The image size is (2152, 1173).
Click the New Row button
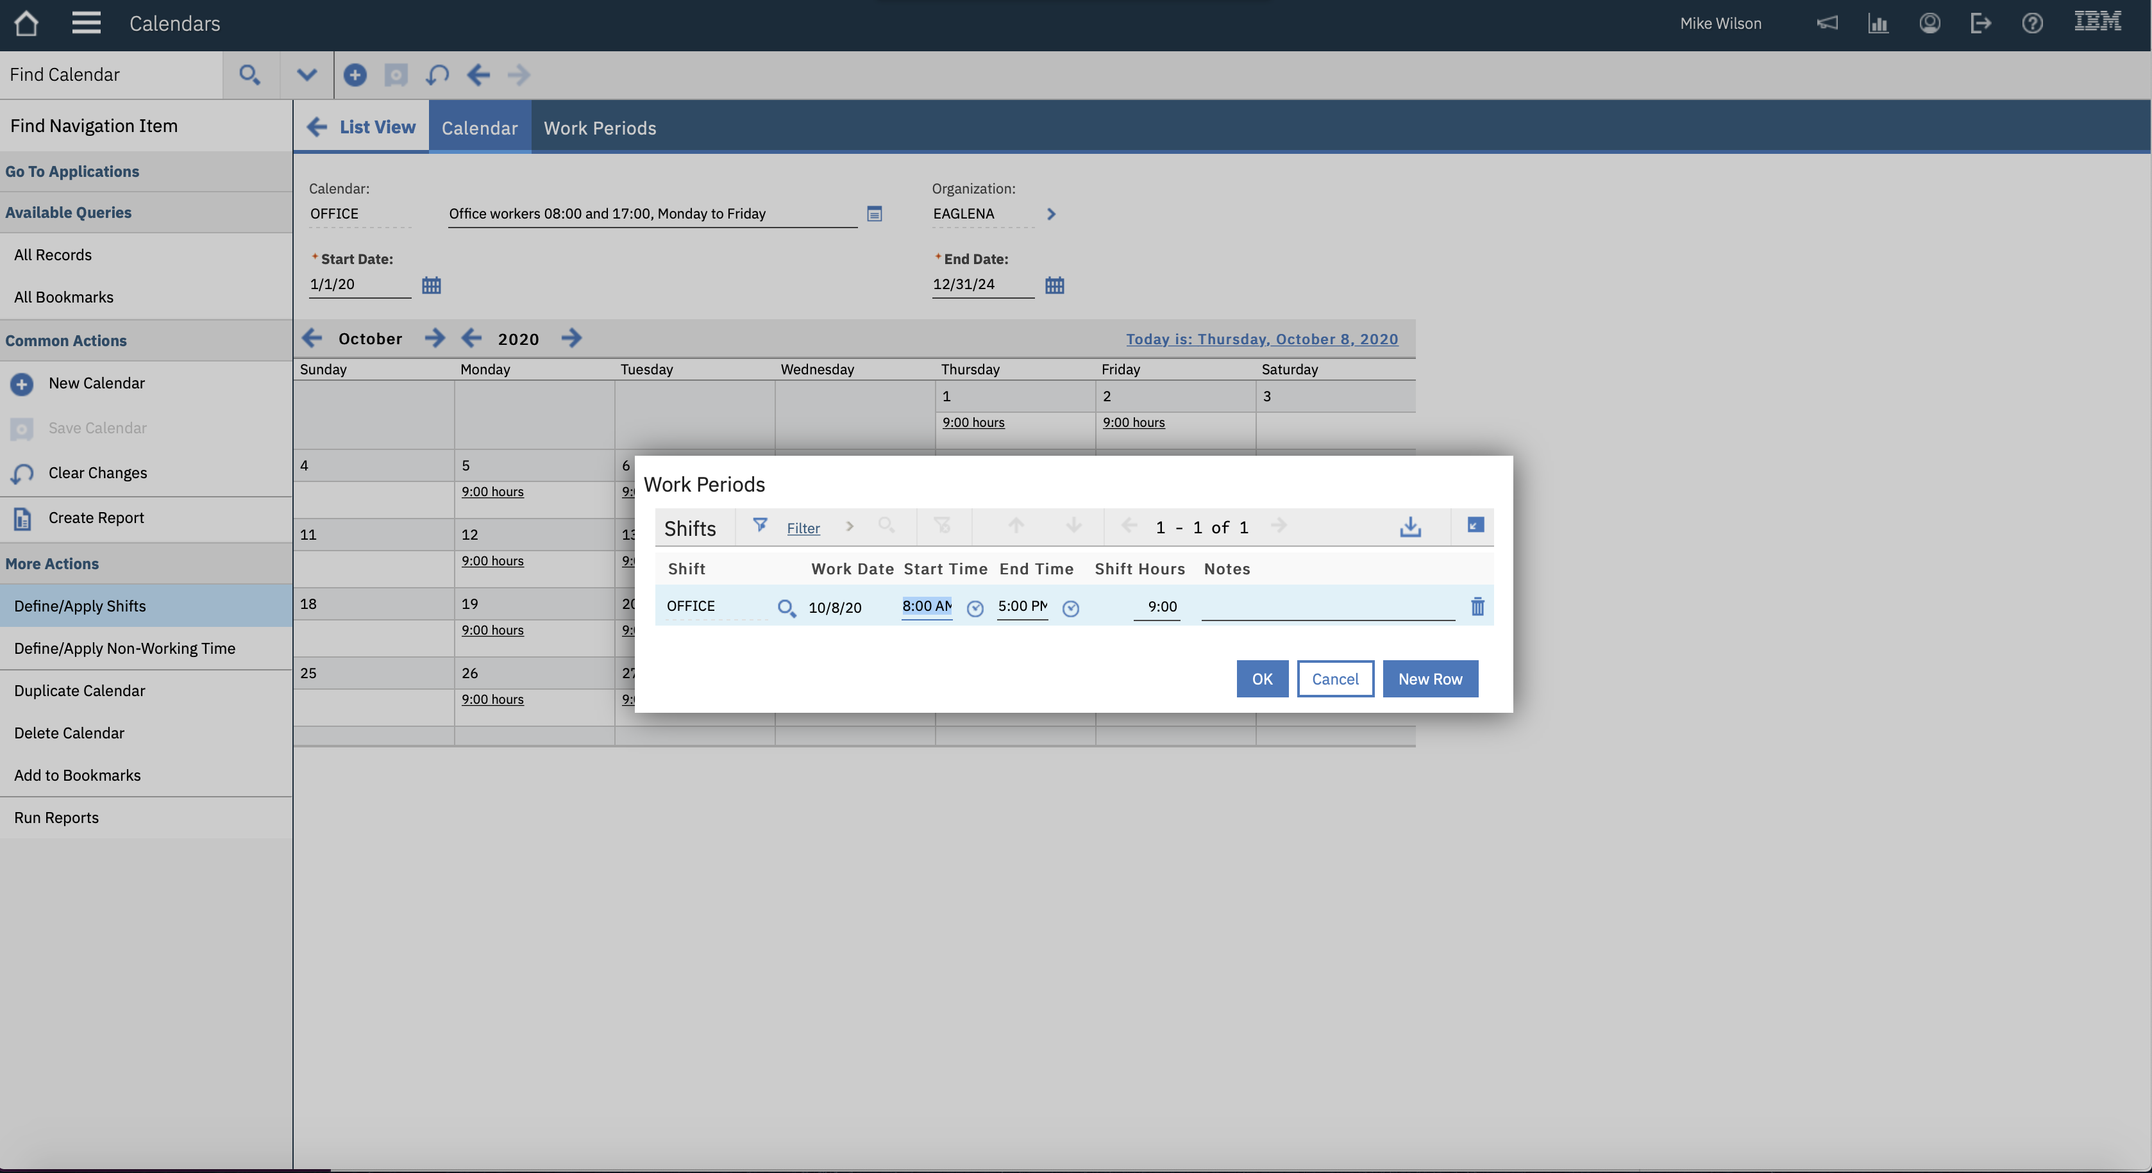click(1429, 679)
